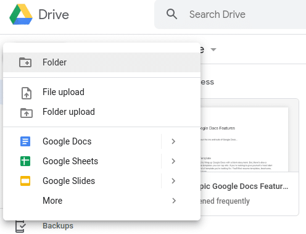Choose File upload menu entry
Viewport: 306px width, 234px height.
click(102, 92)
